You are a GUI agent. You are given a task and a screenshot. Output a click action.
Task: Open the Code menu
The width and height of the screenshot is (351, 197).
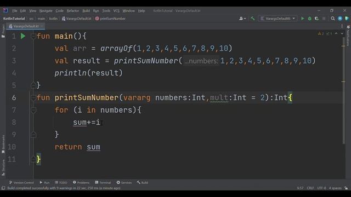tap(59, 11)
